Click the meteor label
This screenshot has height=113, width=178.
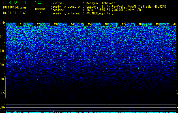pyautogui.click(x=40, y=9)
